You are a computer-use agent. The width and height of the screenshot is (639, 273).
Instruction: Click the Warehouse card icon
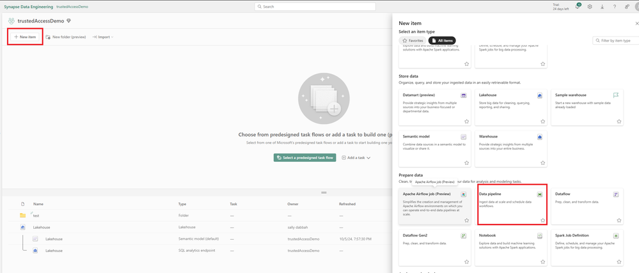pyautogui.click(x=540, y=137)
